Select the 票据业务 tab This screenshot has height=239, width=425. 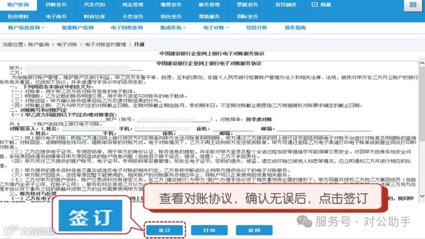247,5
